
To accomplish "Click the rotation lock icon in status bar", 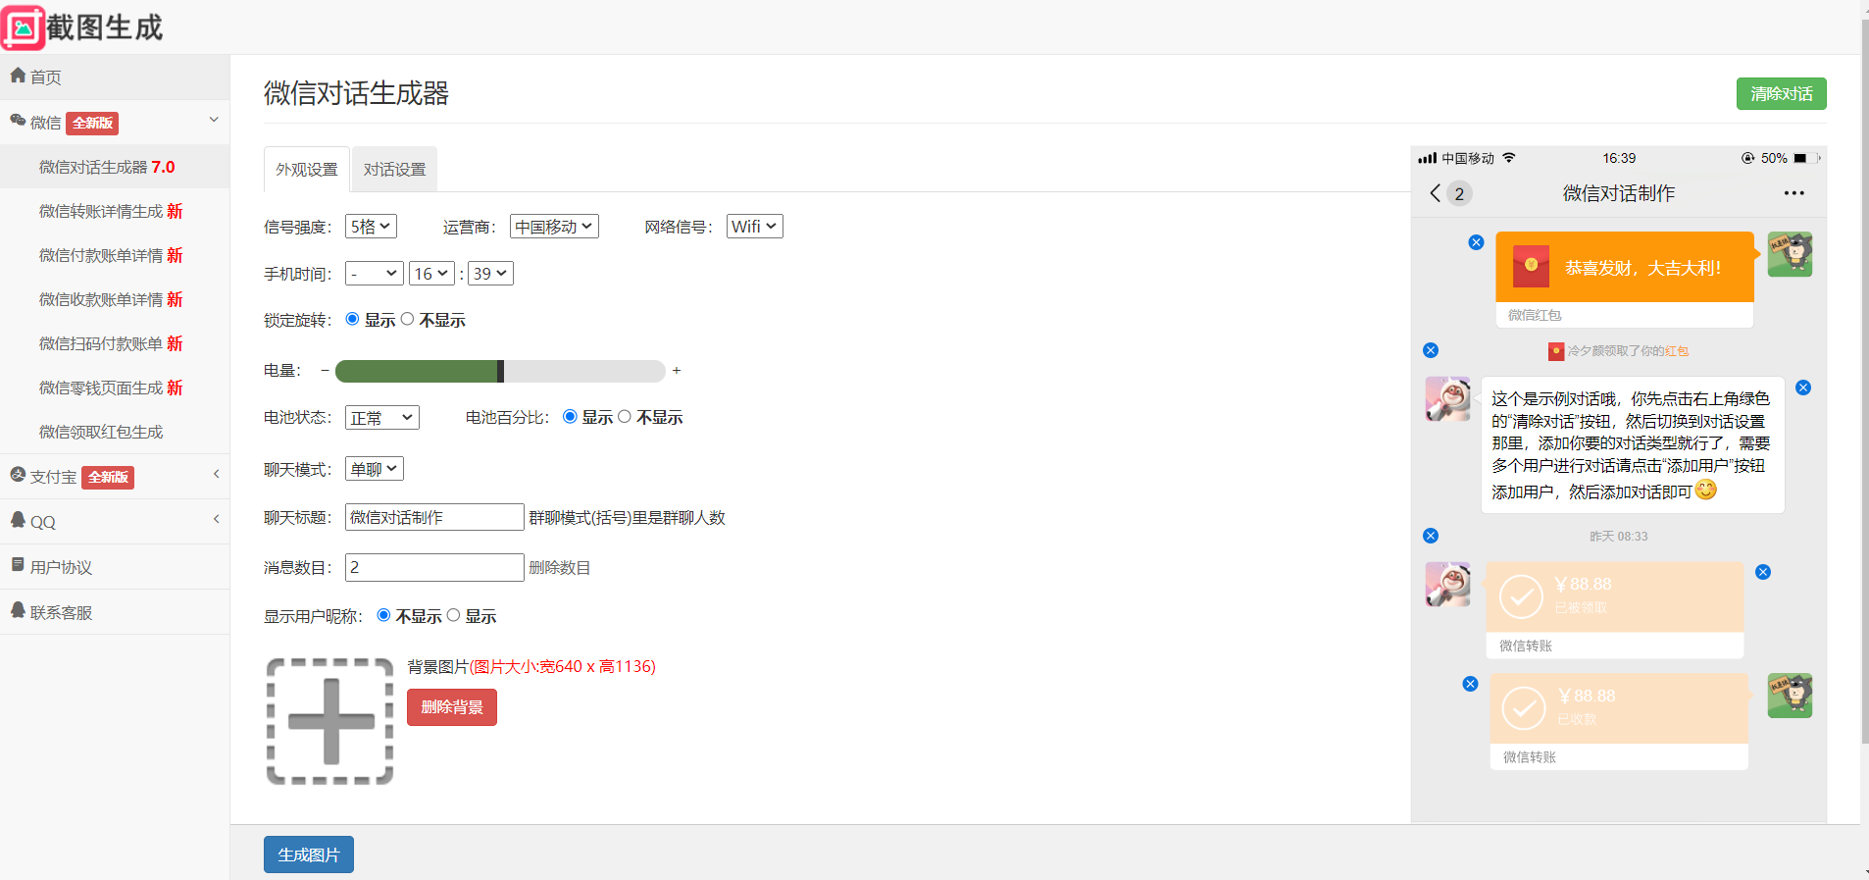I will click(x=1747, y=158).
